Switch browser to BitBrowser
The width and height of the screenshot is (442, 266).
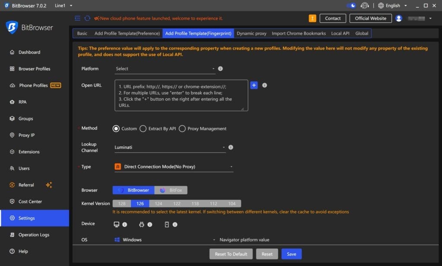coord(133,190)
